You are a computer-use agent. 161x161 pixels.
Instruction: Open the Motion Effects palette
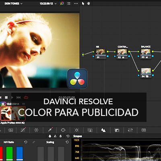pyautogui.click(x=11, y=130)
